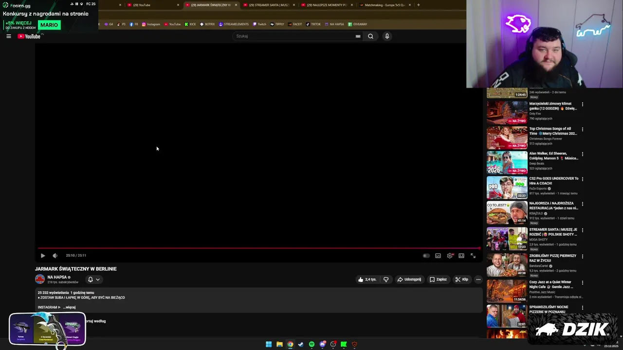Open options menu for Top Christmas Songs video
Screen dimensions: 623x350
click(x=582, y=129)
